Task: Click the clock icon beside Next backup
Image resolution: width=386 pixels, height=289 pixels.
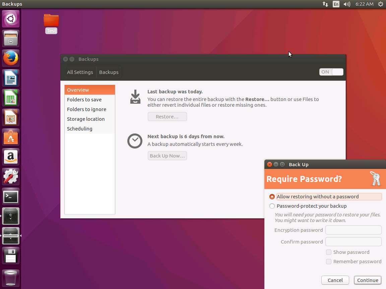Action: 135,141
